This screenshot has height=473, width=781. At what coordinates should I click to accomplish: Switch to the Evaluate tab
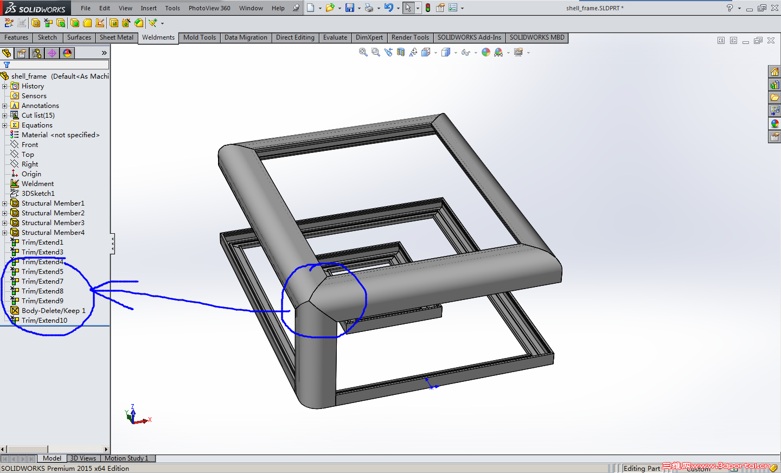[x=335, y=37]
